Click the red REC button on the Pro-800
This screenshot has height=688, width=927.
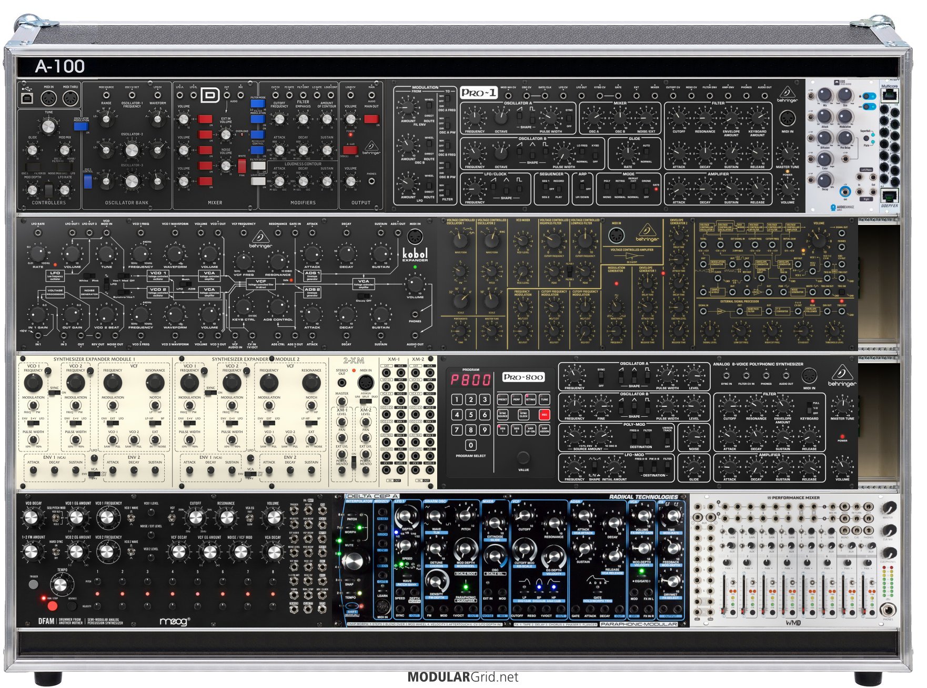[x=545, y=415]
